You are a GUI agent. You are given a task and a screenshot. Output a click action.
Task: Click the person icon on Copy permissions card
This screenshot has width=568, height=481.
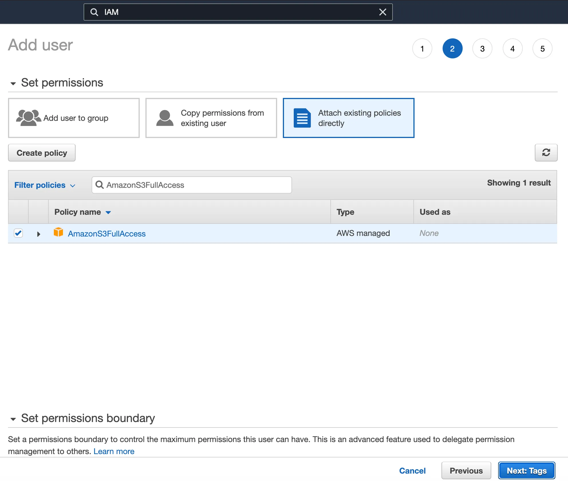165,118
